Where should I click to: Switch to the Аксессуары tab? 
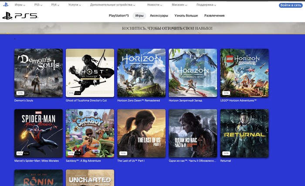(159, 16)
